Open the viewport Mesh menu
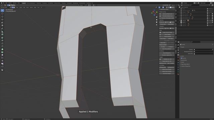The width and height of the screenshot is (214, 120). click(27, 7)
